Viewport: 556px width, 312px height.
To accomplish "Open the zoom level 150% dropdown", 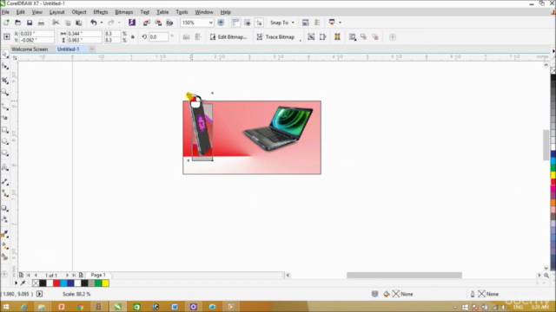I will click(210, 23).
